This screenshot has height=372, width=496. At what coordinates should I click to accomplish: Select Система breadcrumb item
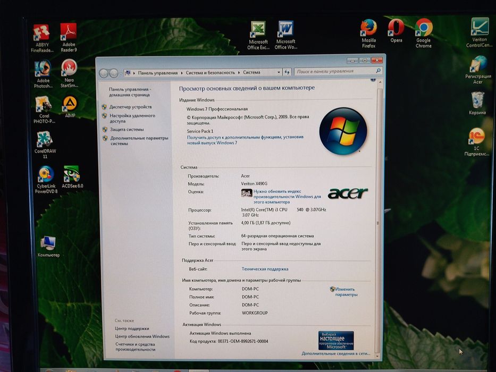[x=251, y=72]
